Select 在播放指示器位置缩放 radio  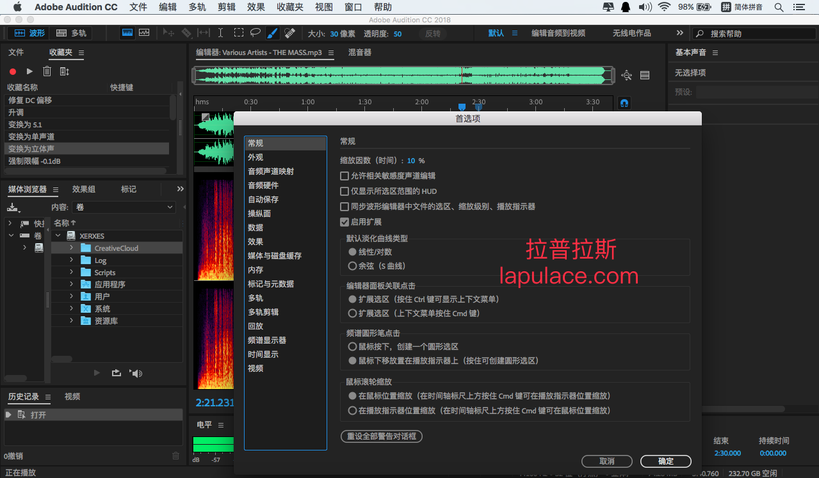pos(352,410)
